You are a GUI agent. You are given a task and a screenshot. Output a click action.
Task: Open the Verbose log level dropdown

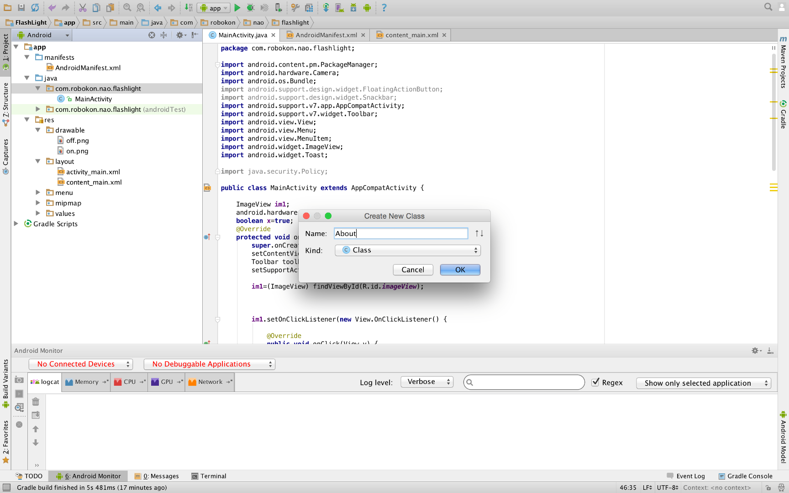(427, 382)
